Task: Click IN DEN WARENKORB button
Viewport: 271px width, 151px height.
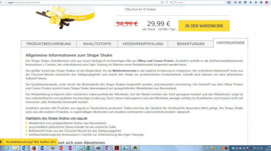Action: click(x=204, y=26)
